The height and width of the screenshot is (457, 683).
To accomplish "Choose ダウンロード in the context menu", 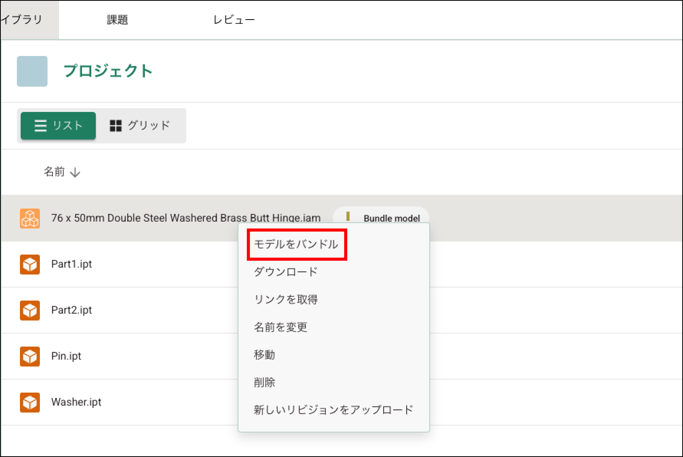I will pyautogui.click(x=286, y=272).
